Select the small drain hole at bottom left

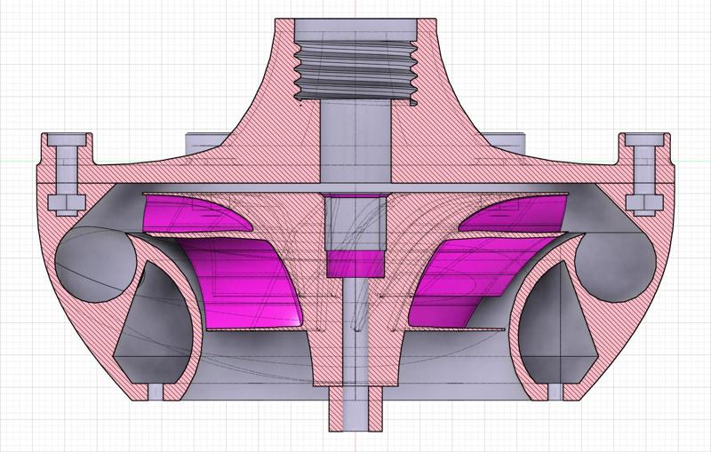point(156,393)
